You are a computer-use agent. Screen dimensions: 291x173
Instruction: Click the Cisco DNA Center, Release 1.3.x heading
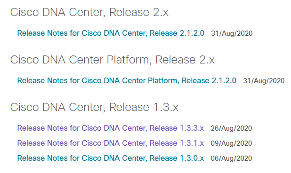[94, 107]
